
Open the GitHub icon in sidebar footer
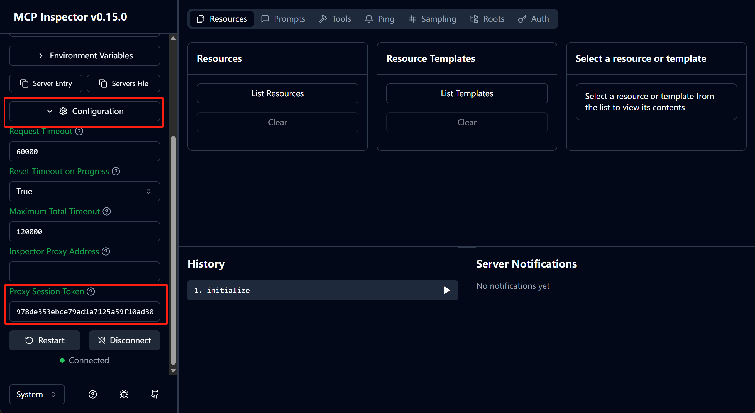pos(155,394)
